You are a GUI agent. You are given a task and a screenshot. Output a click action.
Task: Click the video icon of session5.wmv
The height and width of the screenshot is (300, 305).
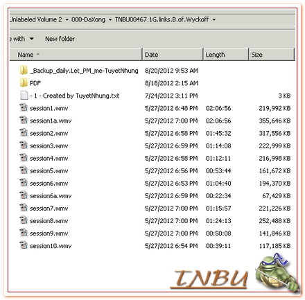pos(24,170)
